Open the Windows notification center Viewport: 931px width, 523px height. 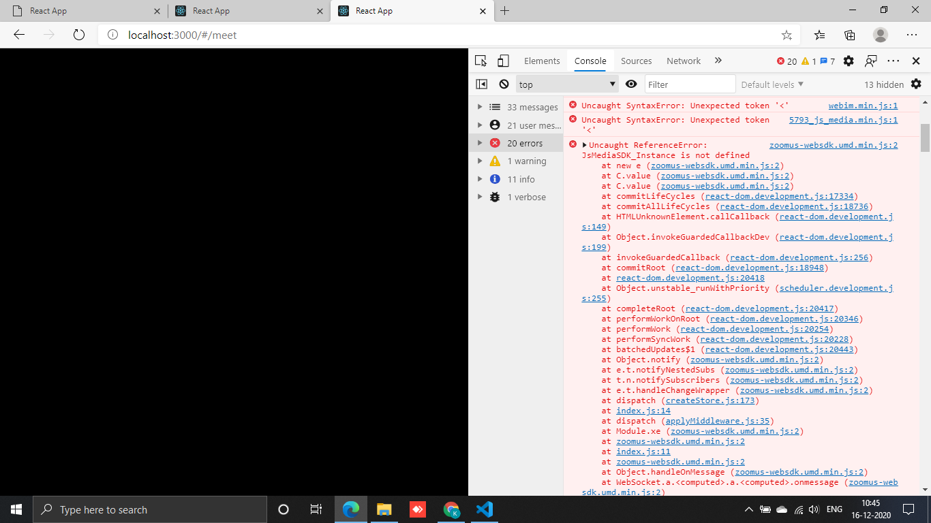coord(908,509)
